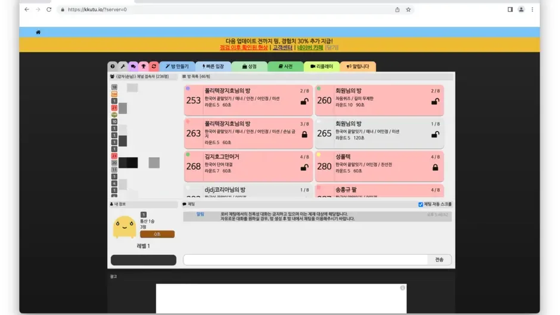This screenshot has height=315, width=560.
Task: Open the purple chat bubbles tab
Action: pos(133,67)
